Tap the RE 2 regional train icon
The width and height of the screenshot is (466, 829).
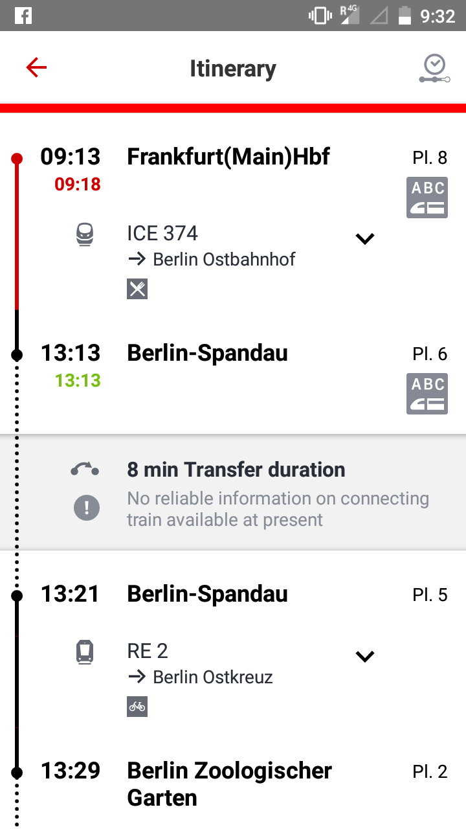click(x=85, y=652)
